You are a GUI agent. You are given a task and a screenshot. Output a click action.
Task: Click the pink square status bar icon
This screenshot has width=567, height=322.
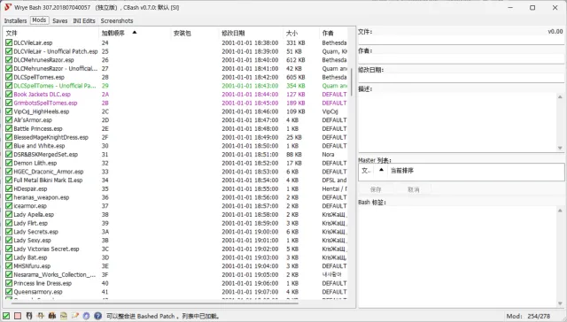pos(18,316)
